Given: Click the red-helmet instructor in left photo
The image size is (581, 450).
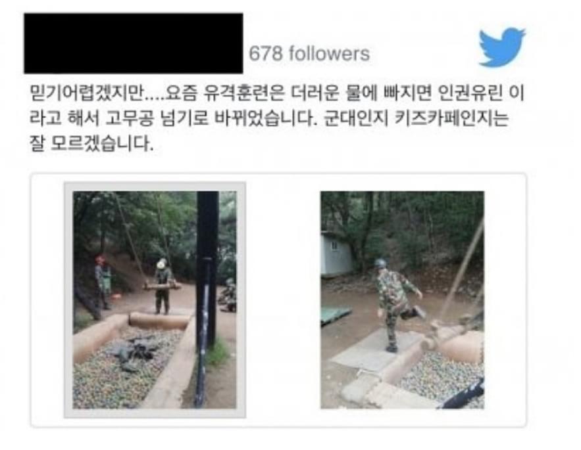Looking at the screenshot, I should (101, 282).
